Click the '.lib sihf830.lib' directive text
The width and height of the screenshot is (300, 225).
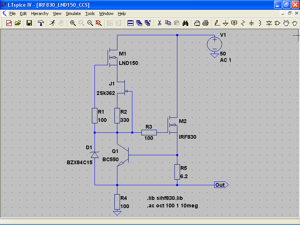pos(165,198)
